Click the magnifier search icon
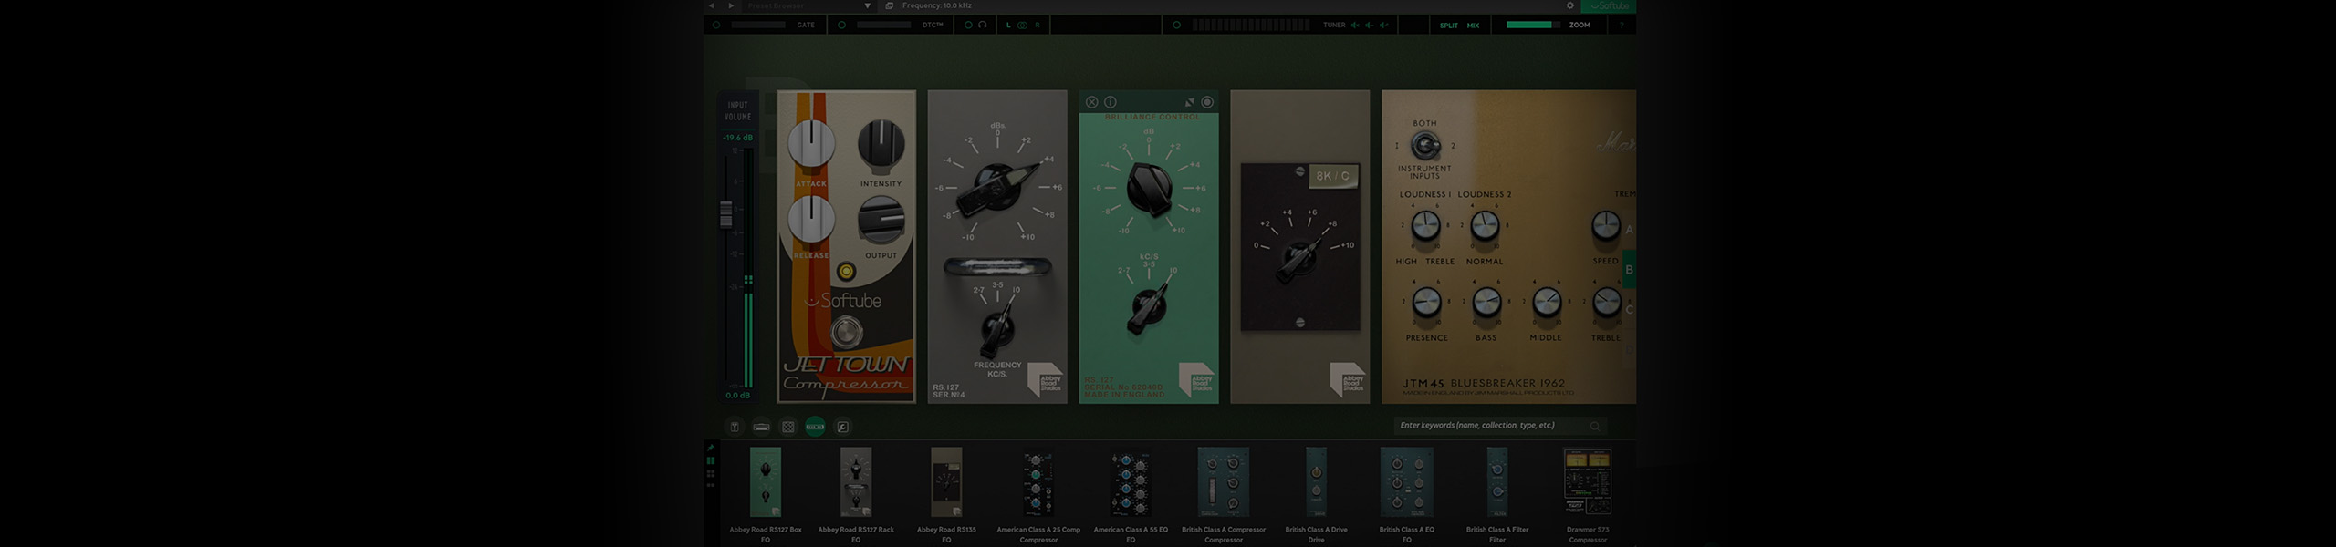This screenshot has width=2336, height=547. (1595, 426)
